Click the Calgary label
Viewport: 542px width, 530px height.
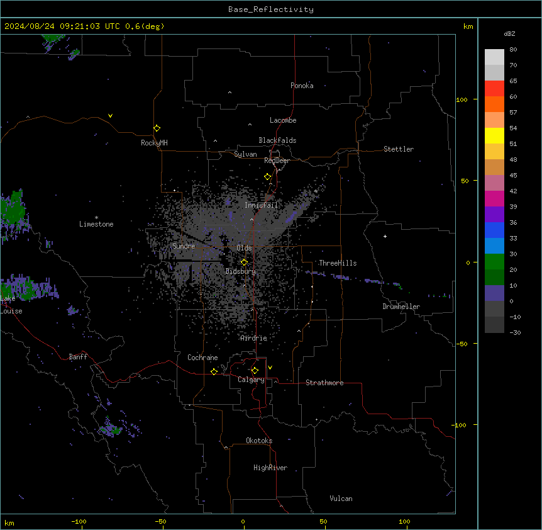[x=252, y=380]
